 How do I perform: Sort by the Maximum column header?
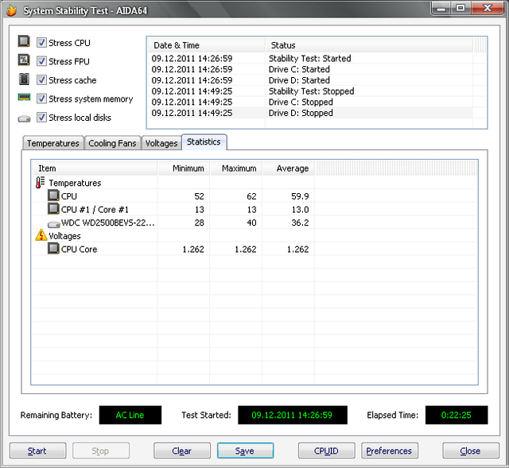(x=239, y=168)
